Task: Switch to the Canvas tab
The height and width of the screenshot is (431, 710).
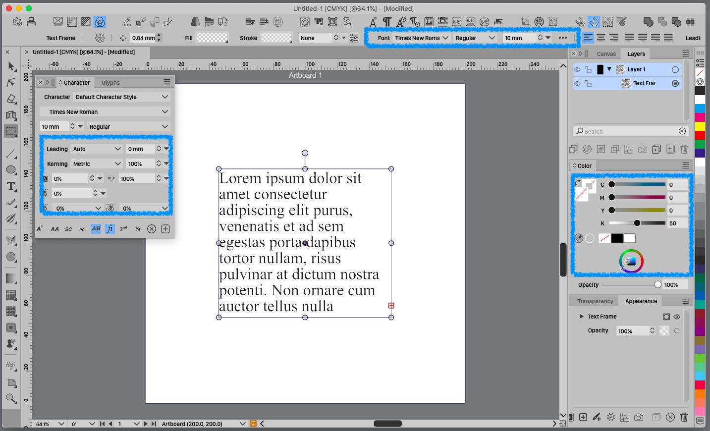Action: click(x=606, y=54)
